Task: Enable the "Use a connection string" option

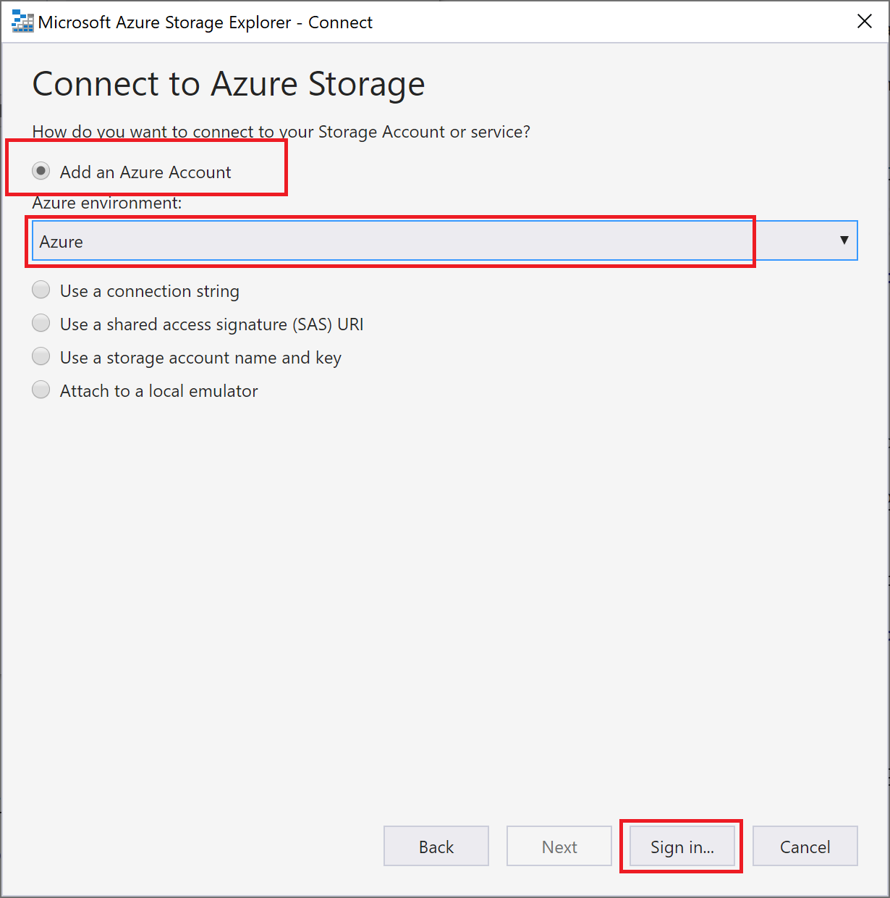Action: [x=41, y=290]
